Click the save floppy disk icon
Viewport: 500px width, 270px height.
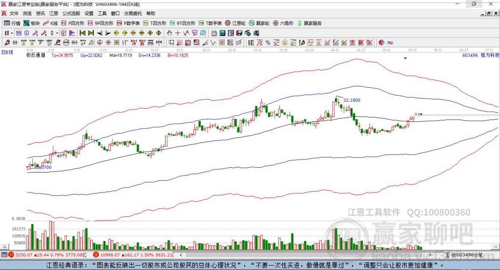(x=239, y=33)
